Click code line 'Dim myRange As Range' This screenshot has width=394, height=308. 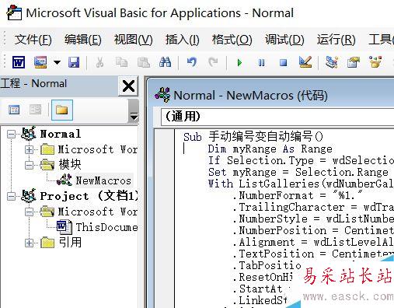click(x=270, y=149)
